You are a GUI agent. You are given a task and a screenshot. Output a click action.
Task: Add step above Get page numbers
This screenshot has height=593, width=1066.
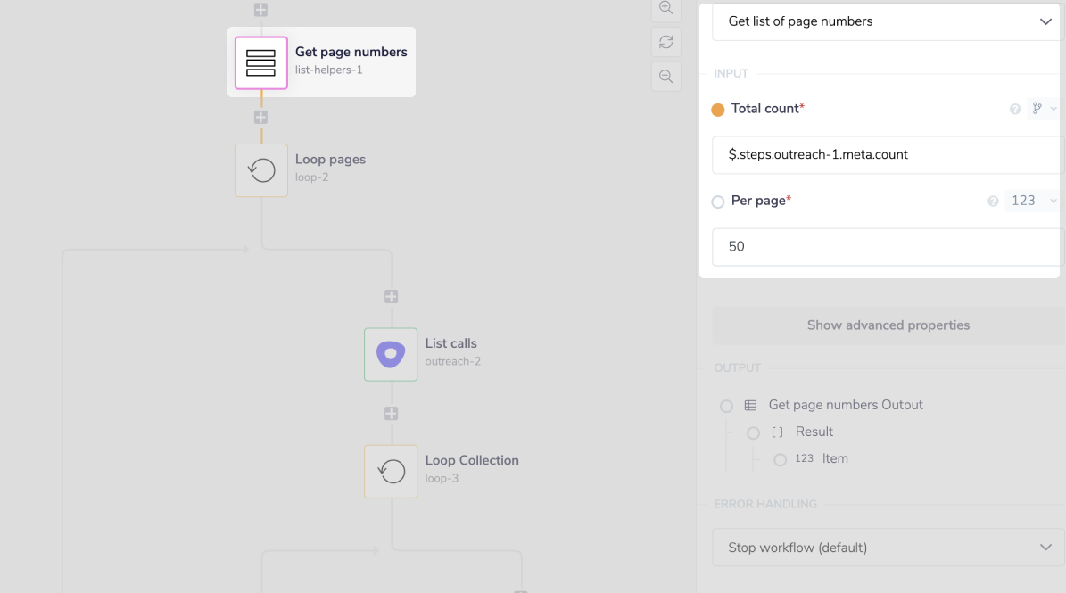pos(260,10)
